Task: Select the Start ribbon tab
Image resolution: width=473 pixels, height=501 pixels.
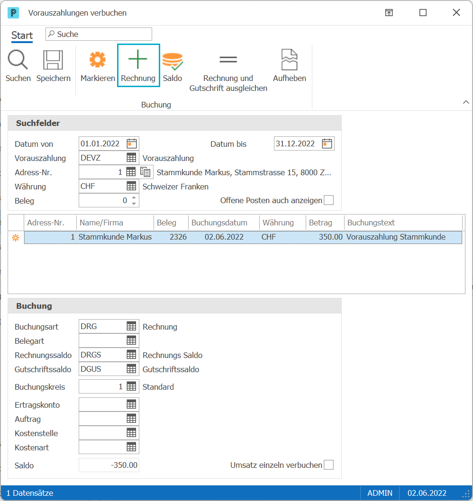Action: [22, 35]
